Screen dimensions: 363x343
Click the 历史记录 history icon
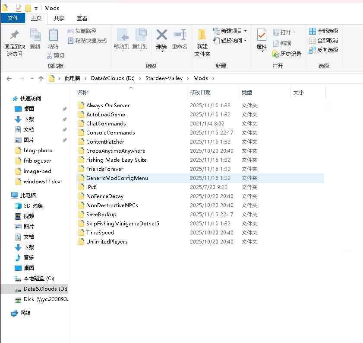276,54
